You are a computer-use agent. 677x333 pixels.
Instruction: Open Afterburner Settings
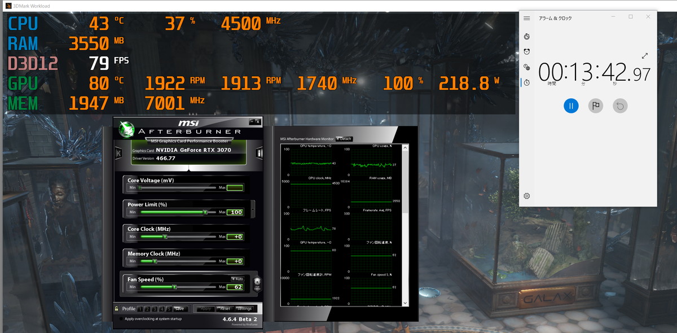[x=244, y=309]
